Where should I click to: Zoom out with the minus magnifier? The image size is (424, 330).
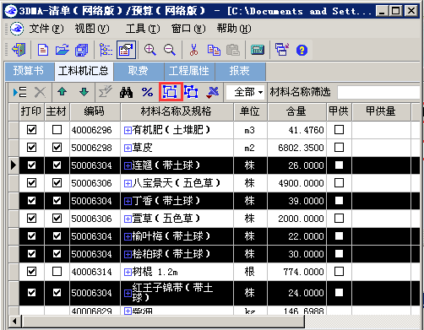[170, 50]
